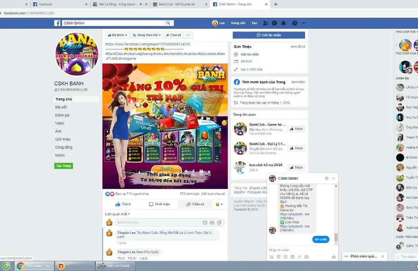Open the Đang theo dõi dropdown
Image resolution: width=418 pixels, height=271 pixels.
147,35
